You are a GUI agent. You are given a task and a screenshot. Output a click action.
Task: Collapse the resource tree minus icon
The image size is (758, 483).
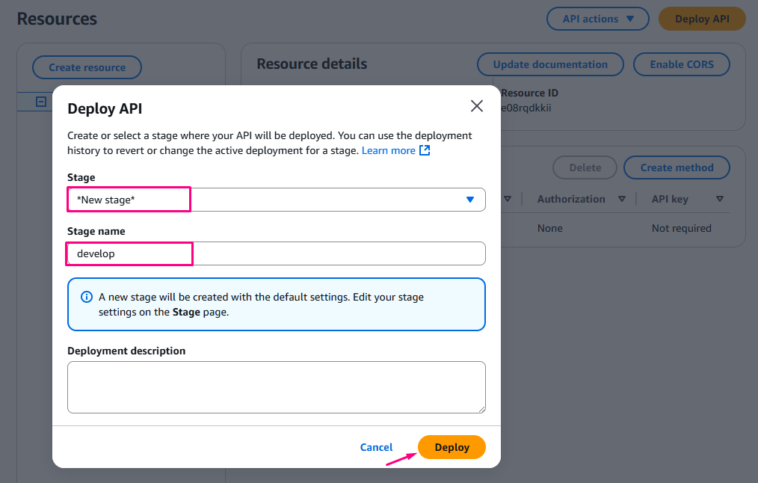point(42,102)
